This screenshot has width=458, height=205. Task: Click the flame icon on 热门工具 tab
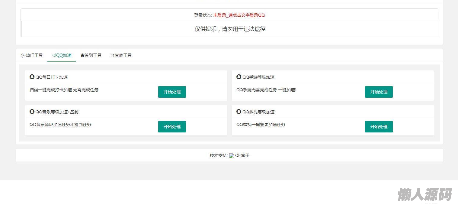tap(22, 55)
